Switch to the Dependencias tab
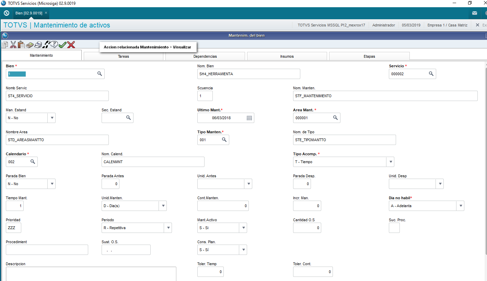487x281 pixels. (x=205, y=56)
